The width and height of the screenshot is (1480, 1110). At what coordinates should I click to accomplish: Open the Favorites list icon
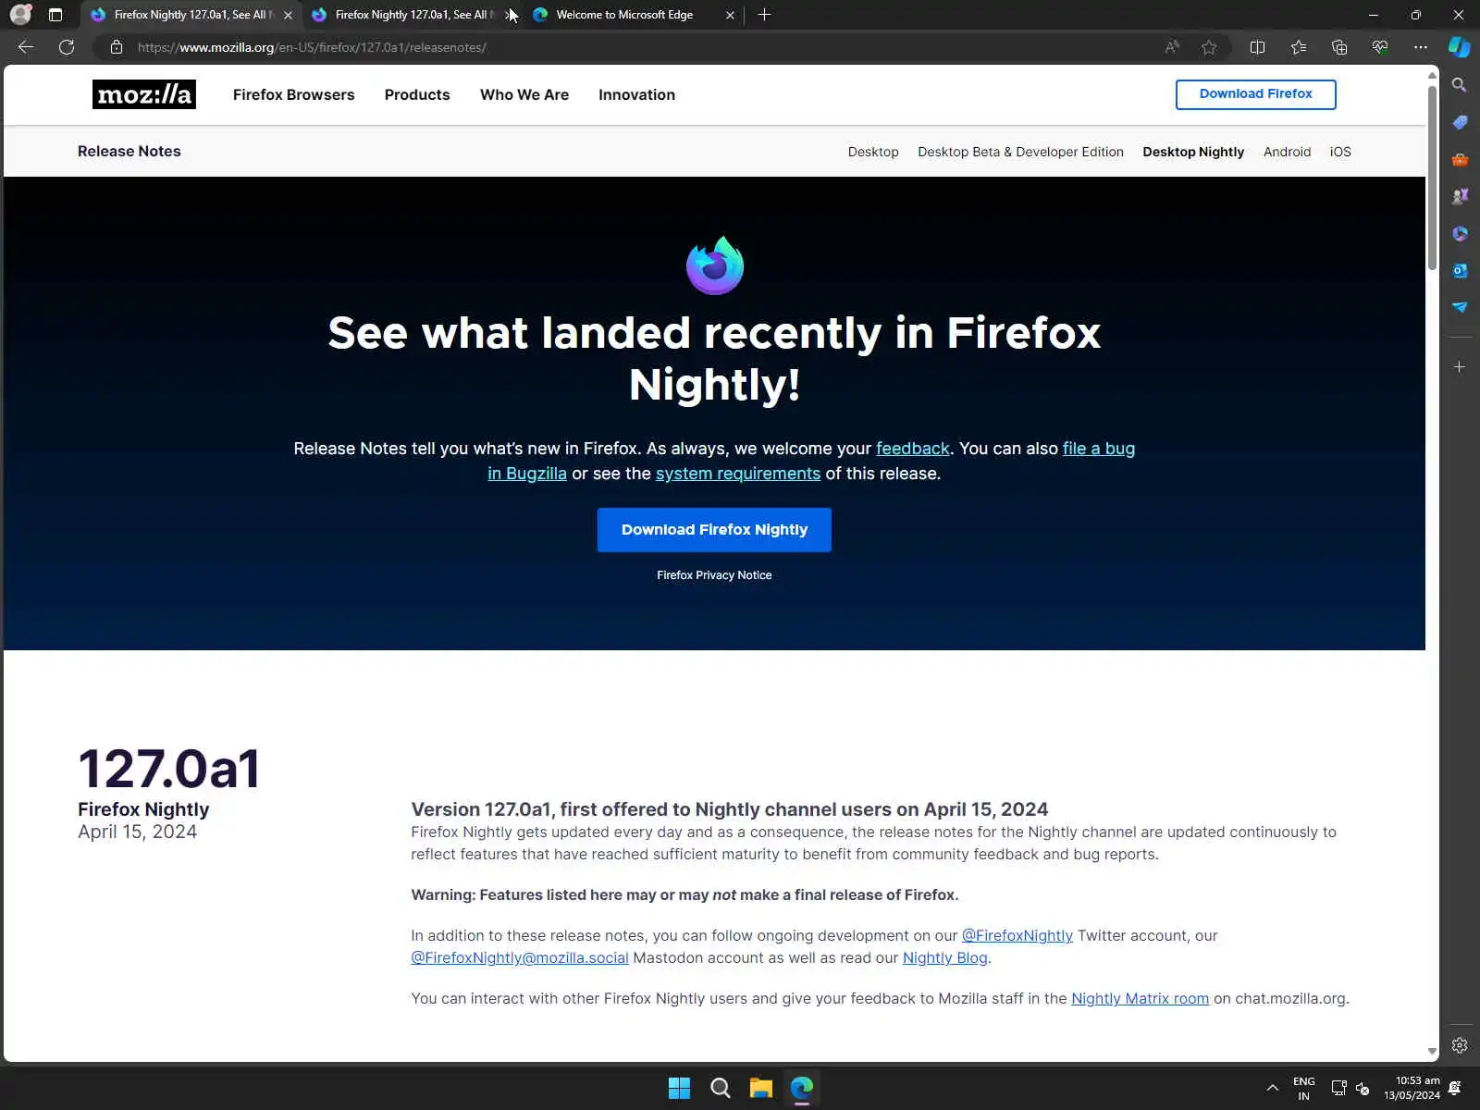(1299, 47)
